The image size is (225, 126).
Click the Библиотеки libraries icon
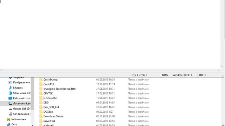8,119
